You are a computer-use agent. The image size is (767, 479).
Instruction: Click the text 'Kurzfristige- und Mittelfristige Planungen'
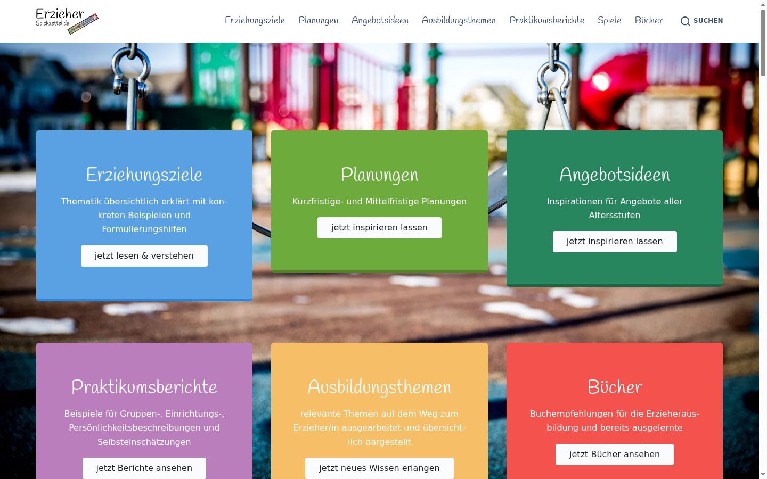click(379, 202)
